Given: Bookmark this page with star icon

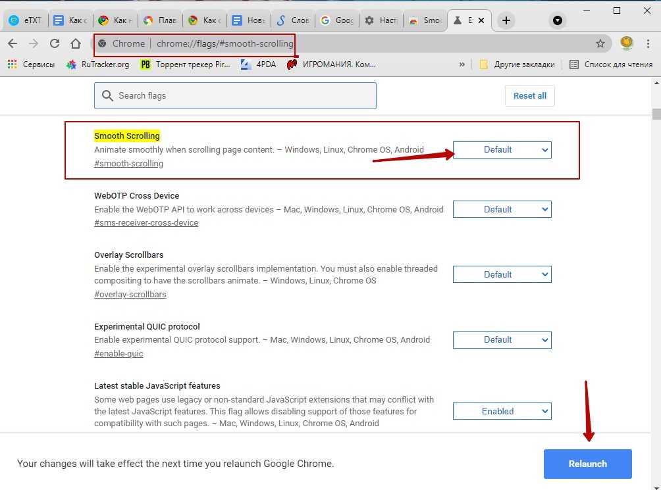Looking at the screenshot, I should pyautogui.click(x=600, y=43).
